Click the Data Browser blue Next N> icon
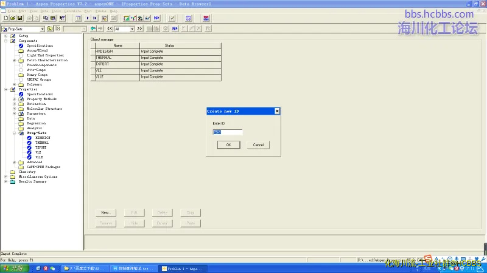487x273 pixels. point(175,29)
